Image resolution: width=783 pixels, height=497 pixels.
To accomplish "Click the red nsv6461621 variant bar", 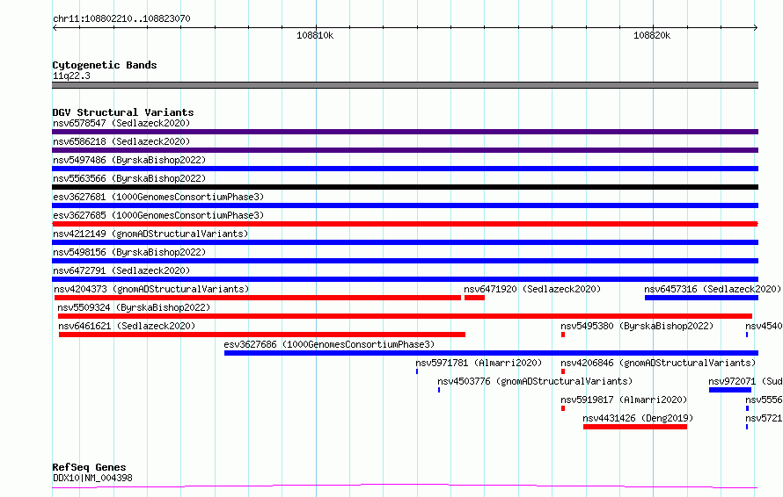I will pyautogui.click(x=262, y=335).
